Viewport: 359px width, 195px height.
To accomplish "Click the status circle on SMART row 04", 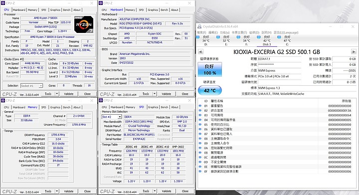I will coord(200,120).
